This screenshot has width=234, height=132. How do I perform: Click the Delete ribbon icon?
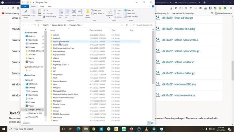(74, 13)
